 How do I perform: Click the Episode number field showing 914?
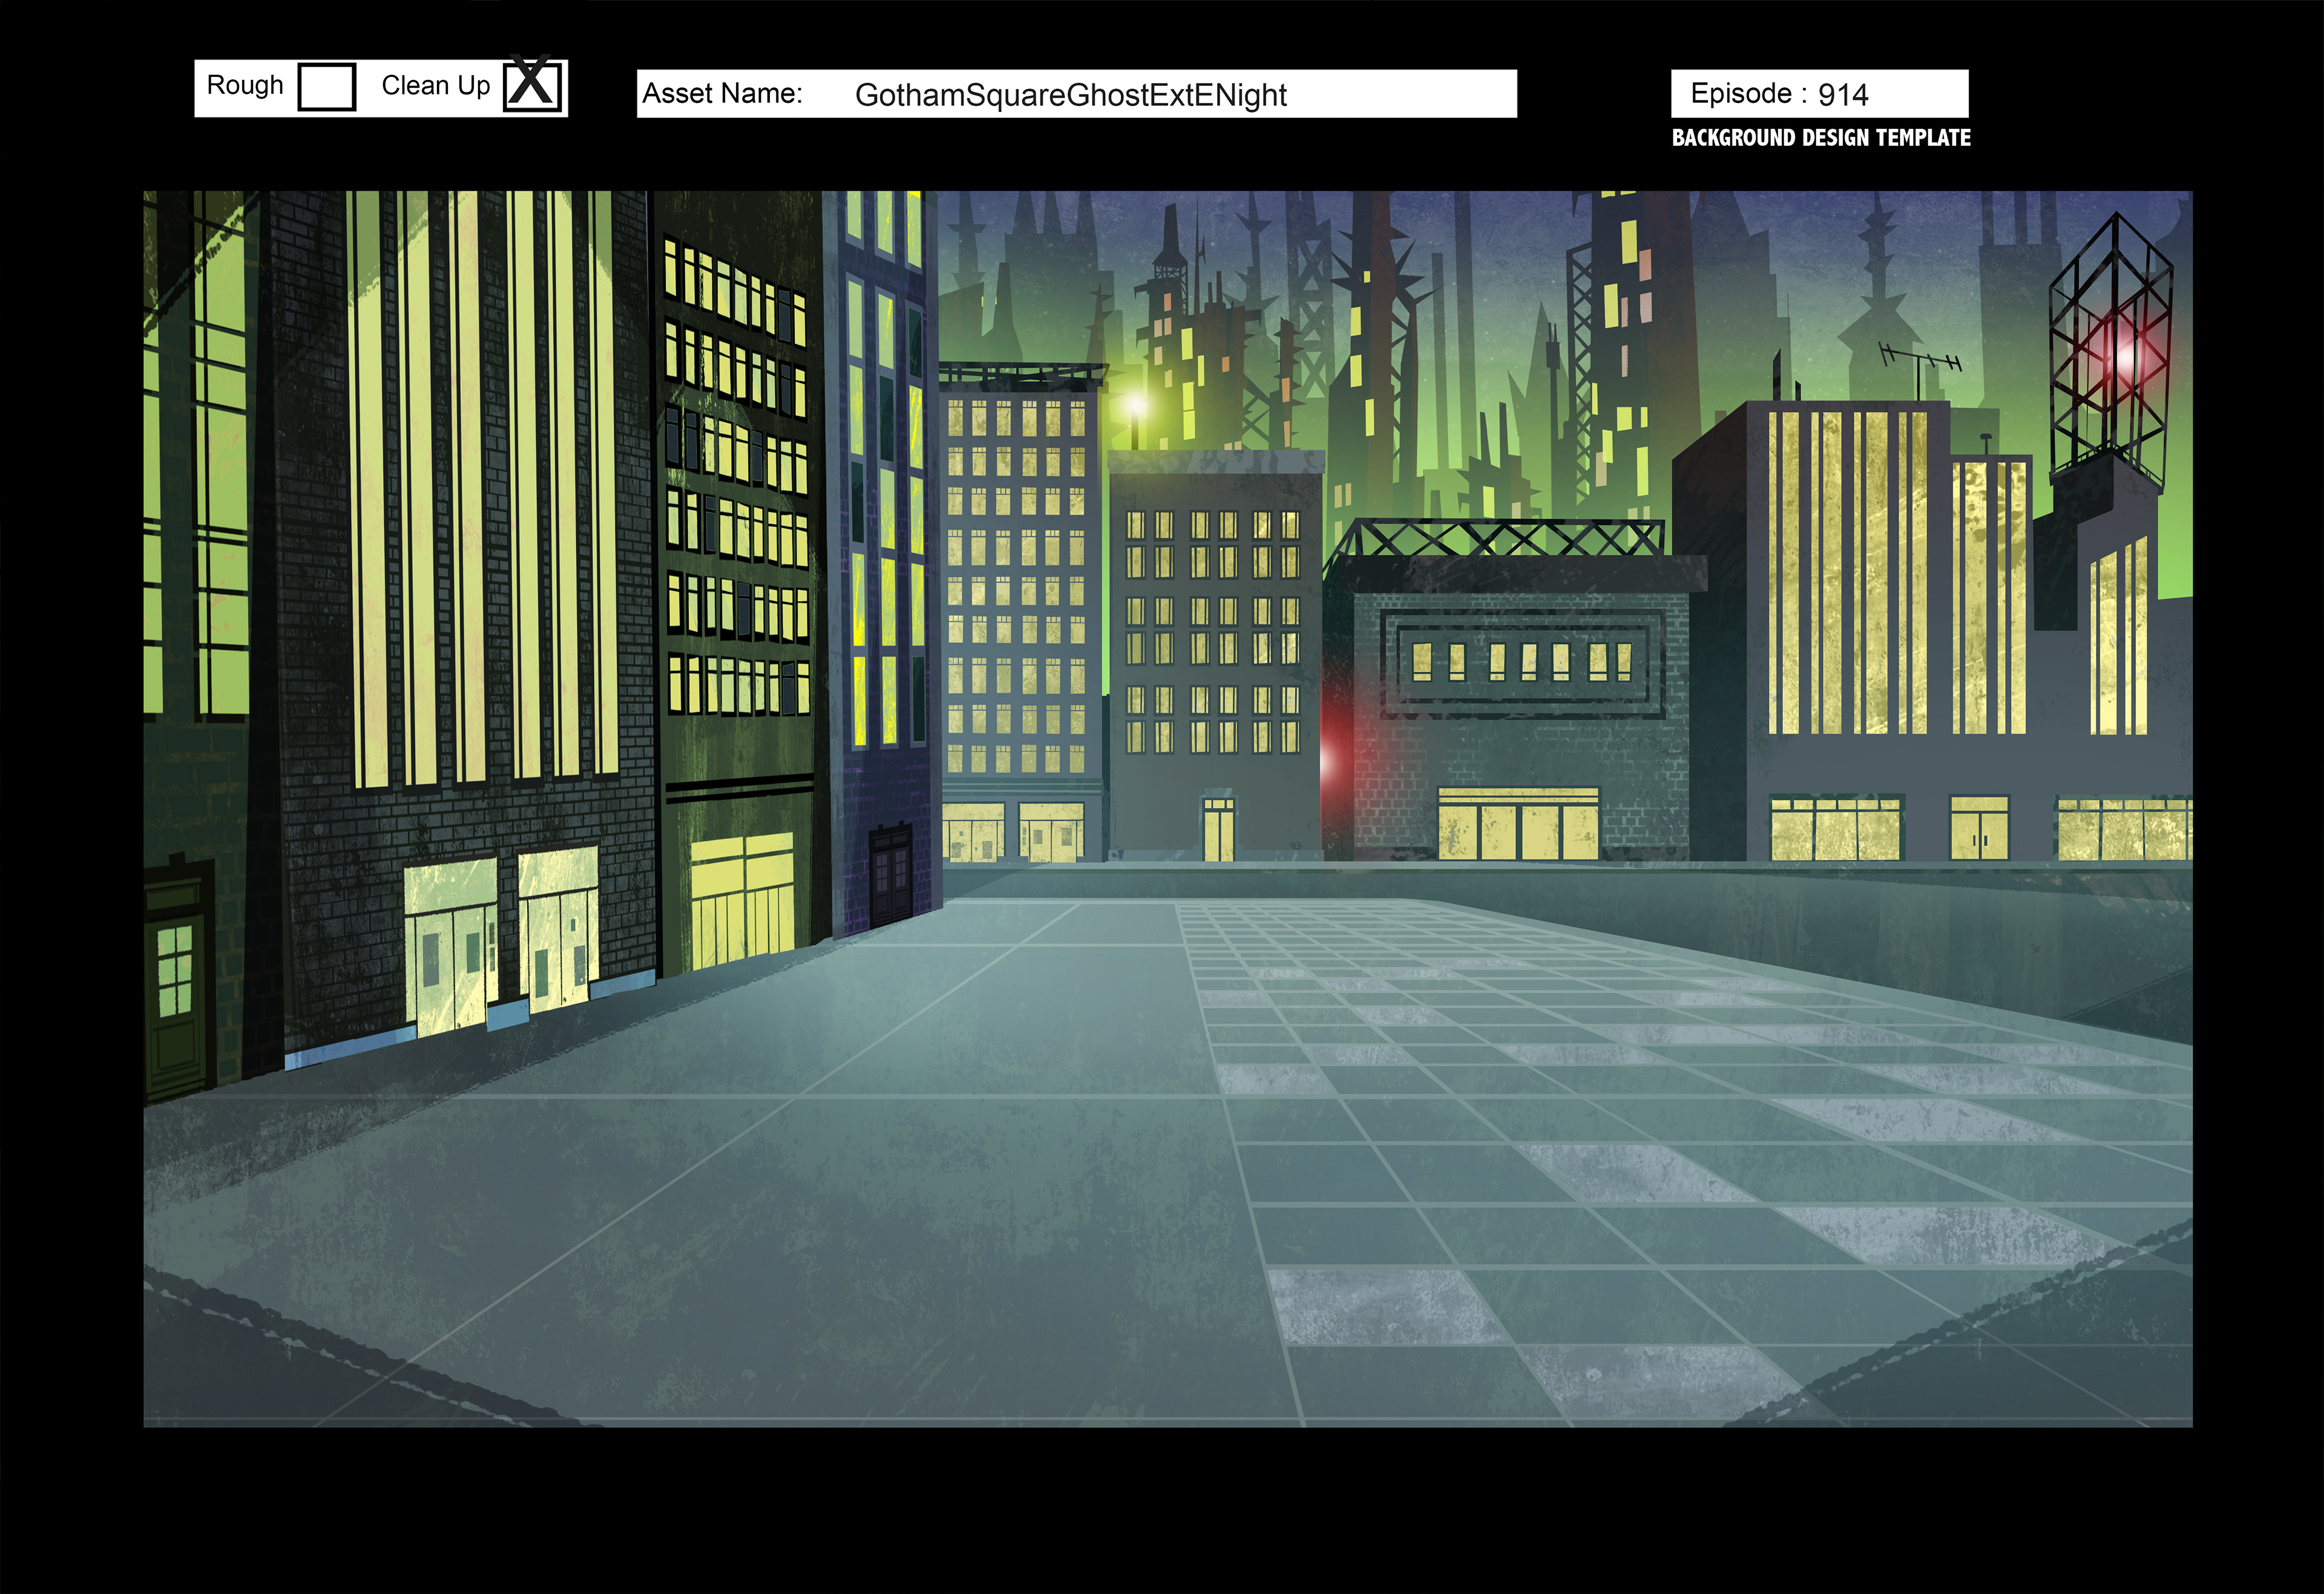click(x=1843, y=94)
